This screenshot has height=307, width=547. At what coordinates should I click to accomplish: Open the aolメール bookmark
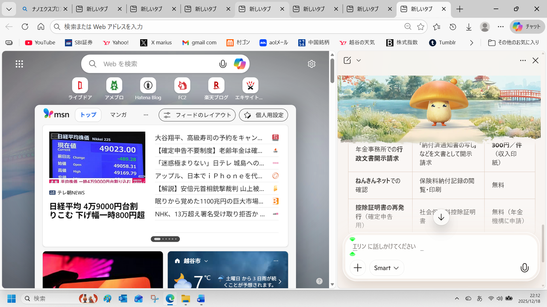coord(274,43)
